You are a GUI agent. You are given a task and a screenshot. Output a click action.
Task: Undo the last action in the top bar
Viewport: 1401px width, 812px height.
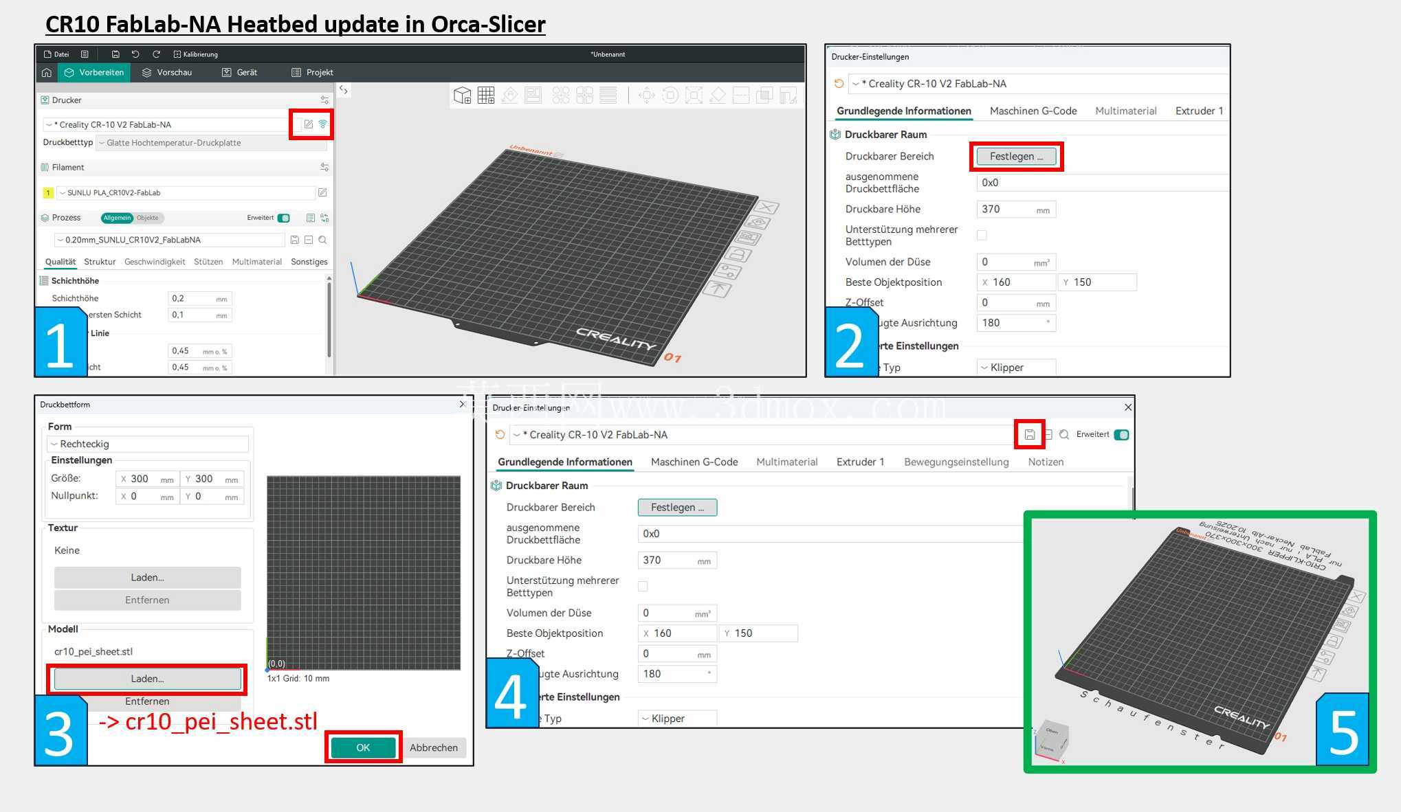pyautogui.click(x=135, y=54)
